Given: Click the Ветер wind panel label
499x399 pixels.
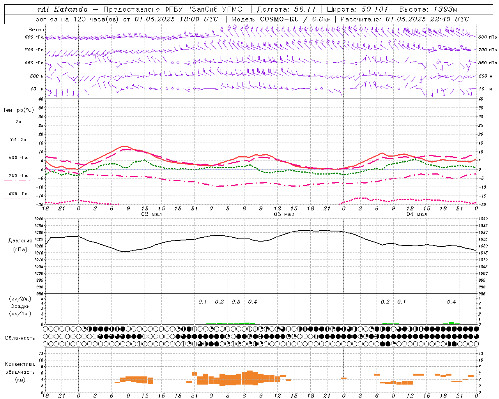Looking at the screenshot, I should (x=36, y=30).
